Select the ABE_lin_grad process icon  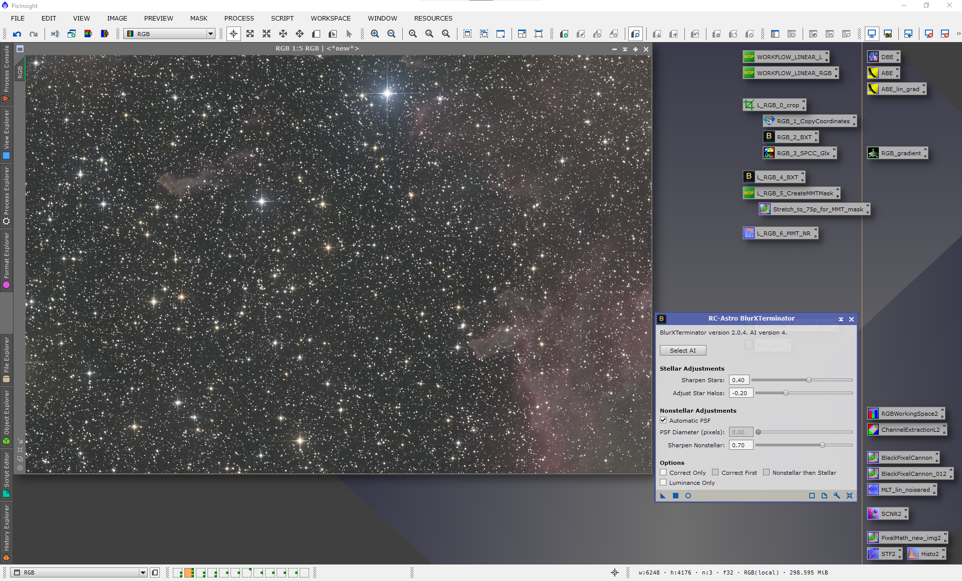pyautogui.click(x=896, y=89)
